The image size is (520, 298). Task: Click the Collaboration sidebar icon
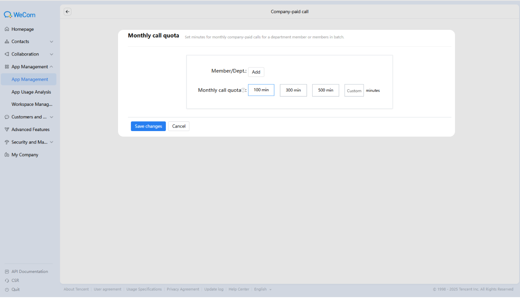(7, 54)
